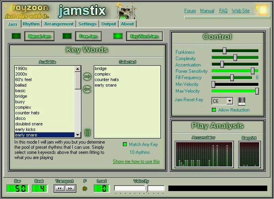Select 'ballad' in the Available list
The height and width of the screenshot is (199, 274).
tap(44, 85)
